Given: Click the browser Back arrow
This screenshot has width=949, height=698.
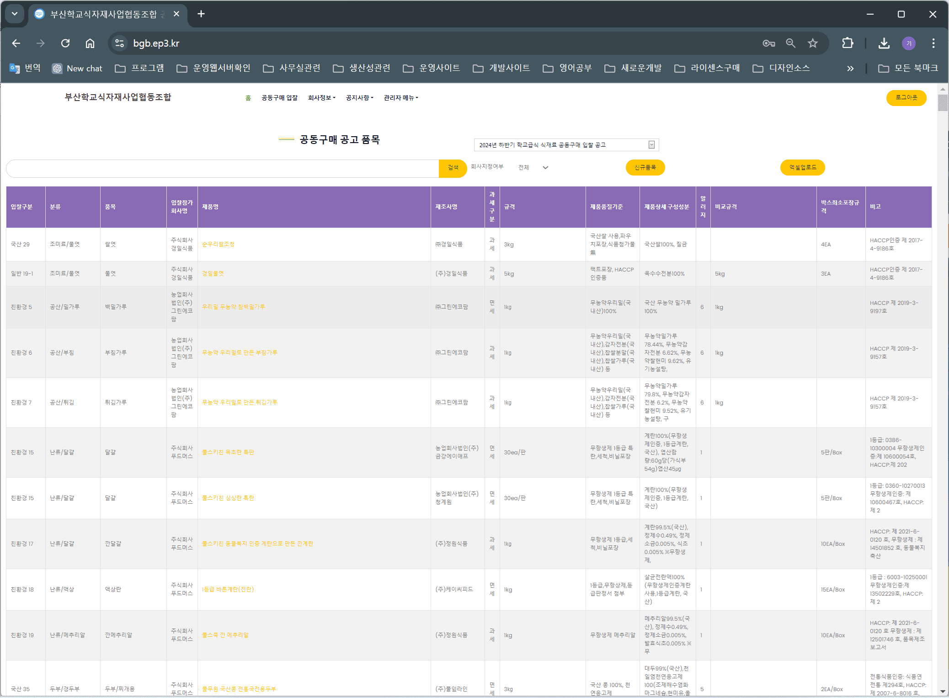Looking at the screenshot, I should pos(16,43).
